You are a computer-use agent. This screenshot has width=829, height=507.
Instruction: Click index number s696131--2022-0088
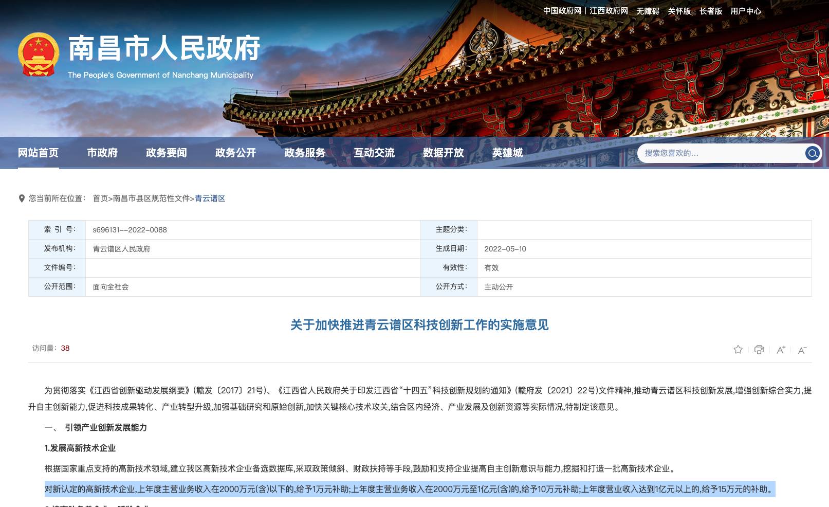(x=130, y=230)
